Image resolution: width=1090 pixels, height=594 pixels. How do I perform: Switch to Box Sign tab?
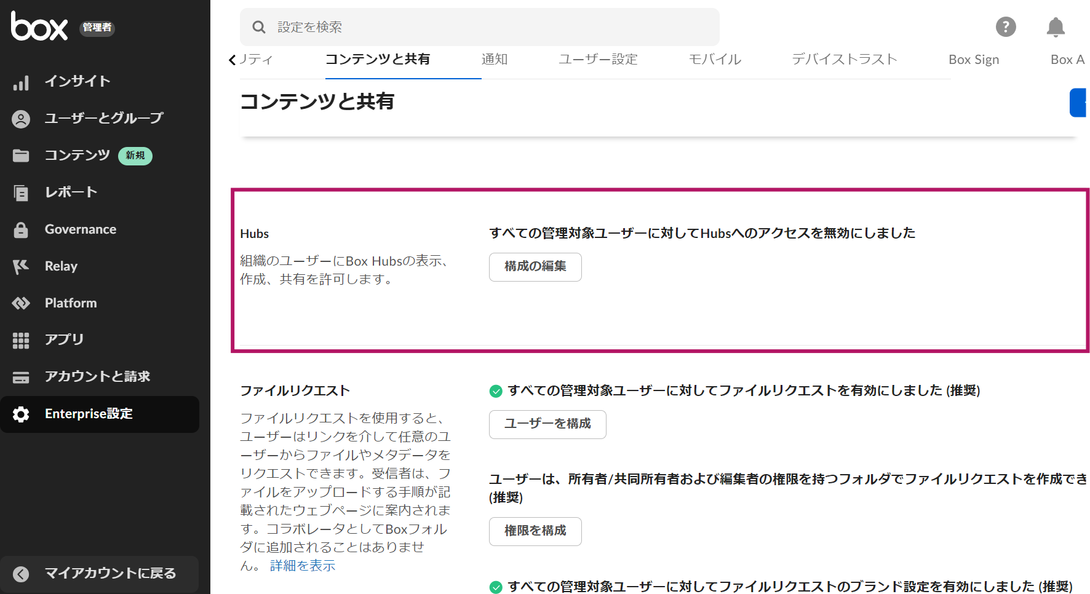[974, 59]
